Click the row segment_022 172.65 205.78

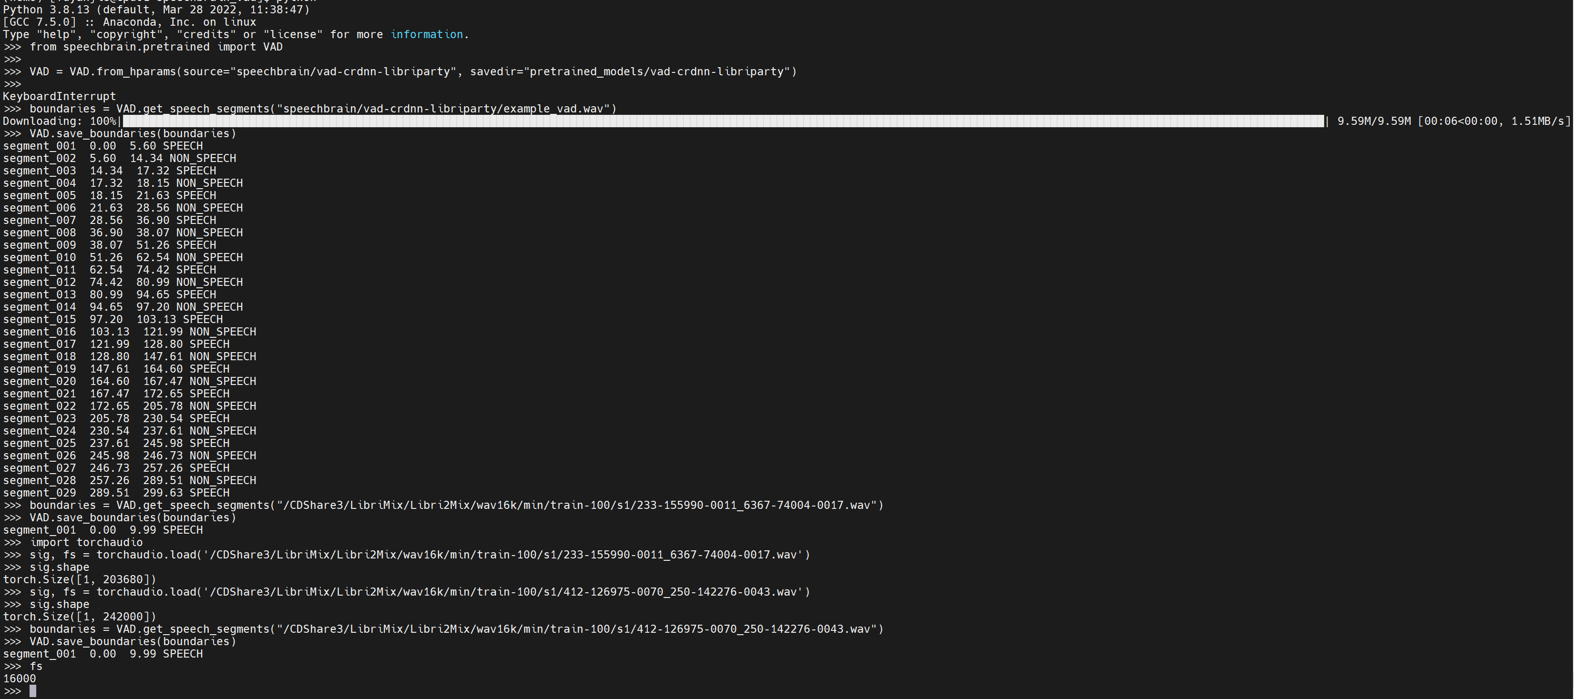[130, 406]
